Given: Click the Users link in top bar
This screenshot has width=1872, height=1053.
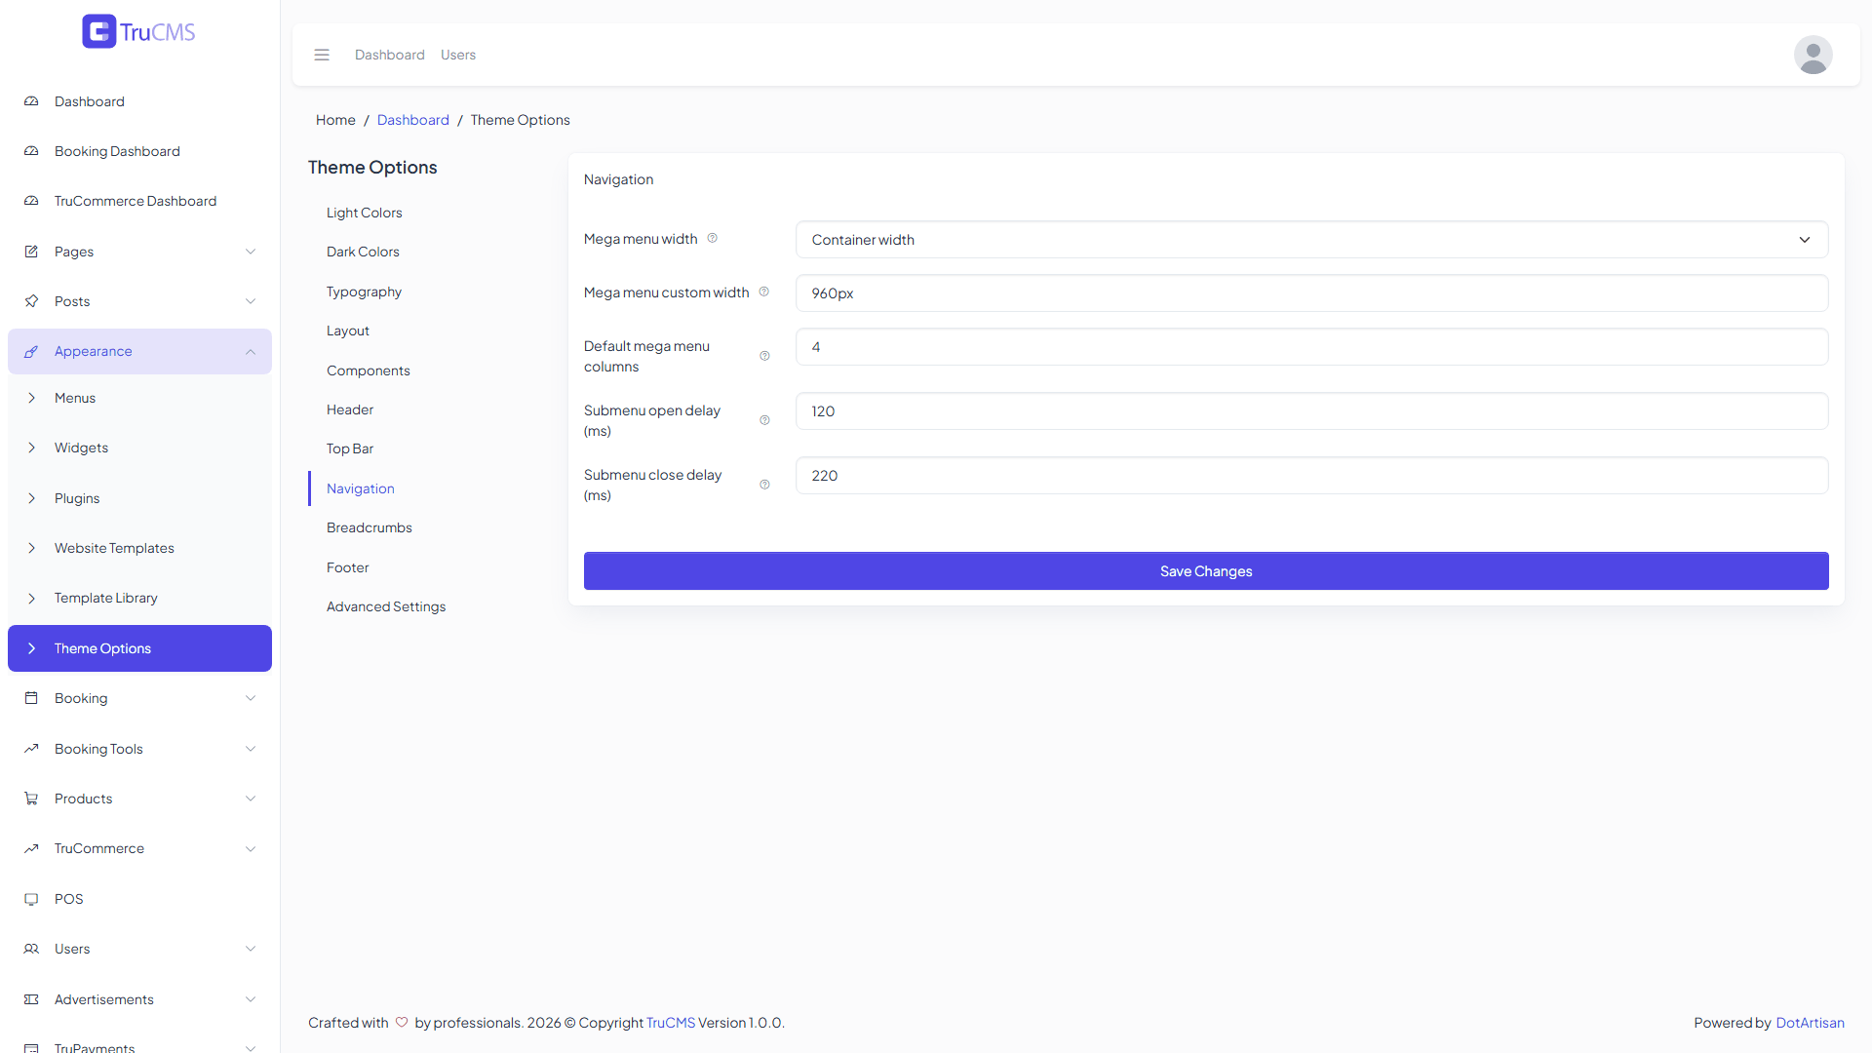Looking at the screenshot, I should pyautogui.click(x=458, y=55).
